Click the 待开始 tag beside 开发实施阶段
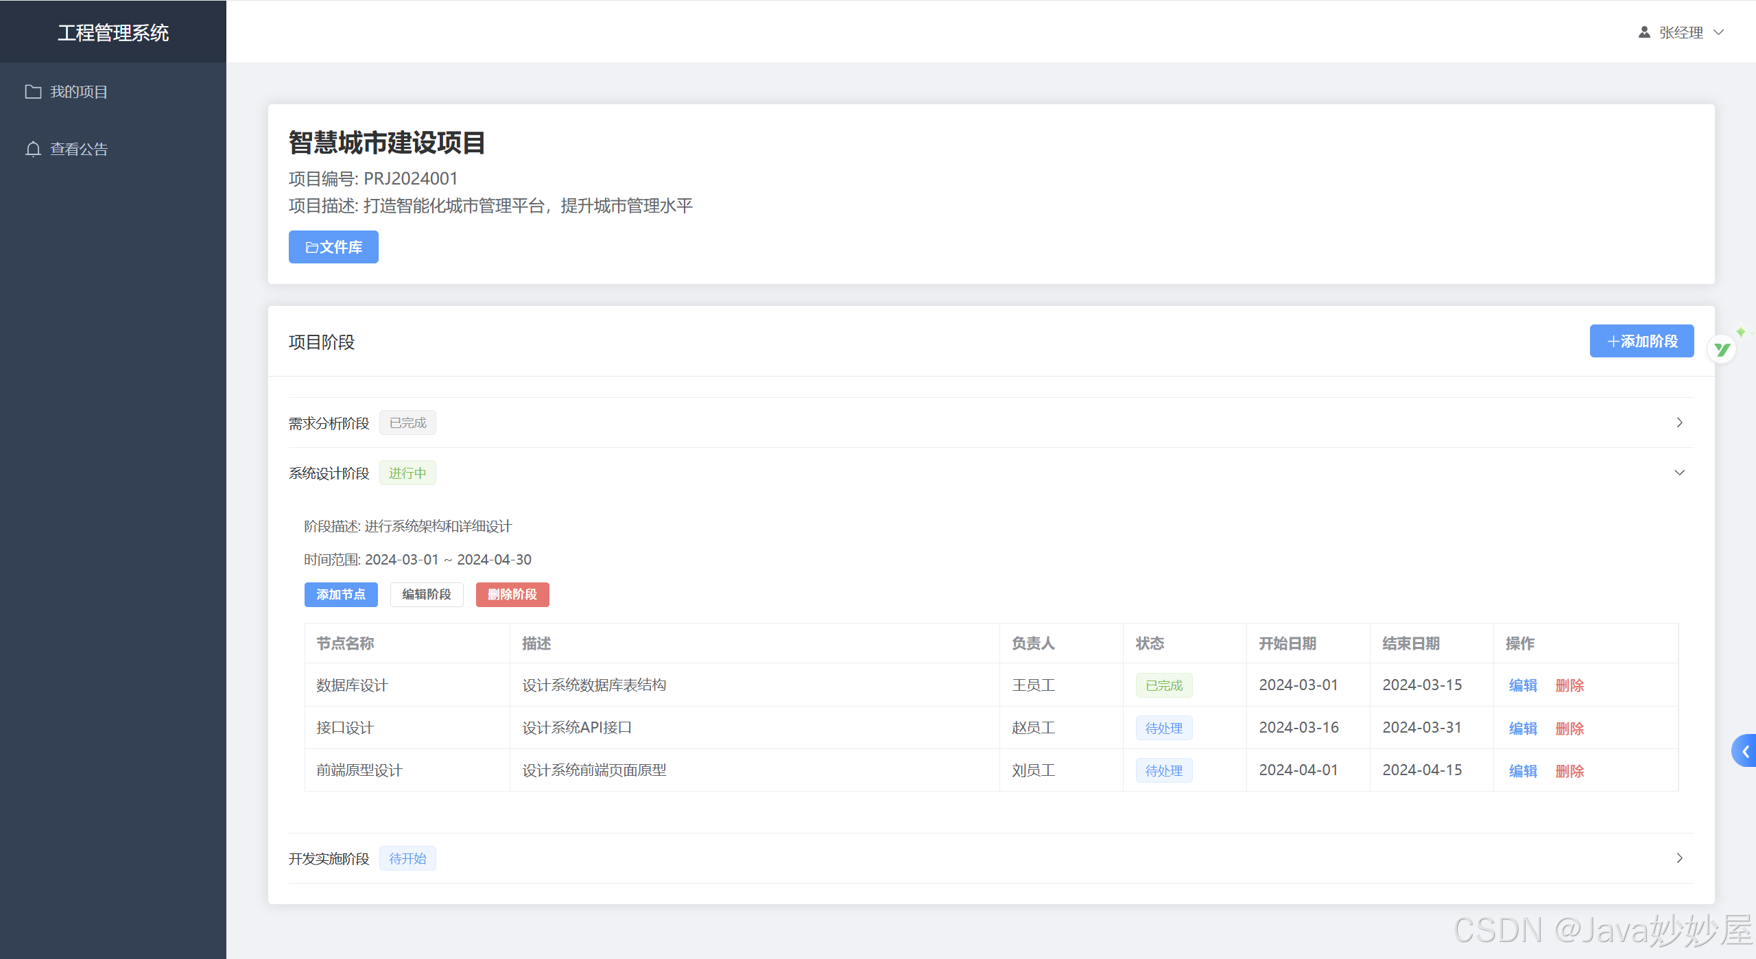The height and width of the screenshot is (959, 1756). pyautogui.click(x=407, y=858)
